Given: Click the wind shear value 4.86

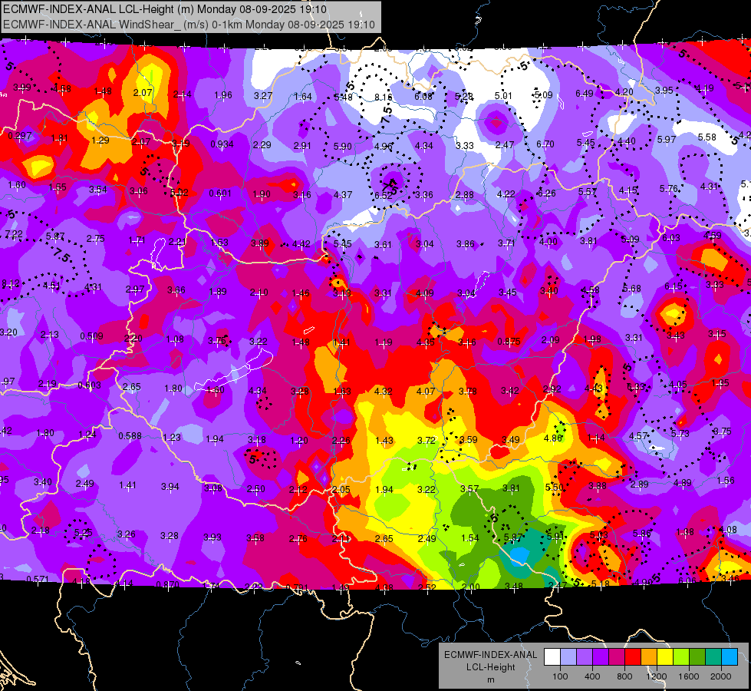Looking at the screenshot, I should pos(553,438).
